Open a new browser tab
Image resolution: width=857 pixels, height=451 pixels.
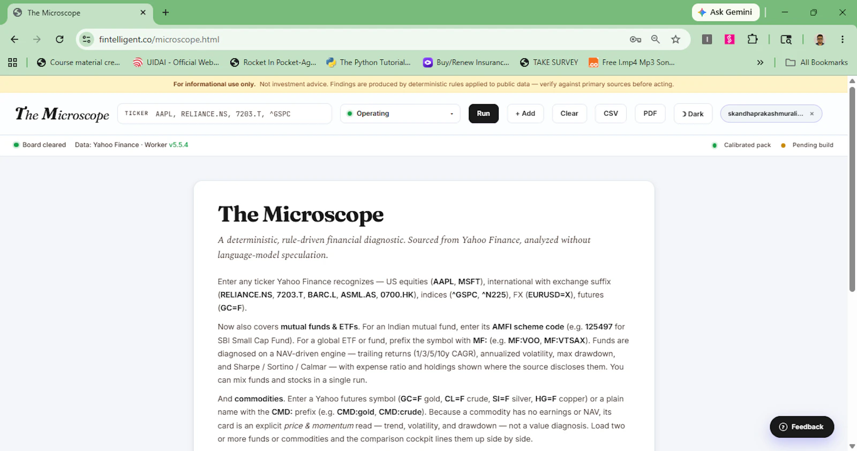(x=166, y=12)
